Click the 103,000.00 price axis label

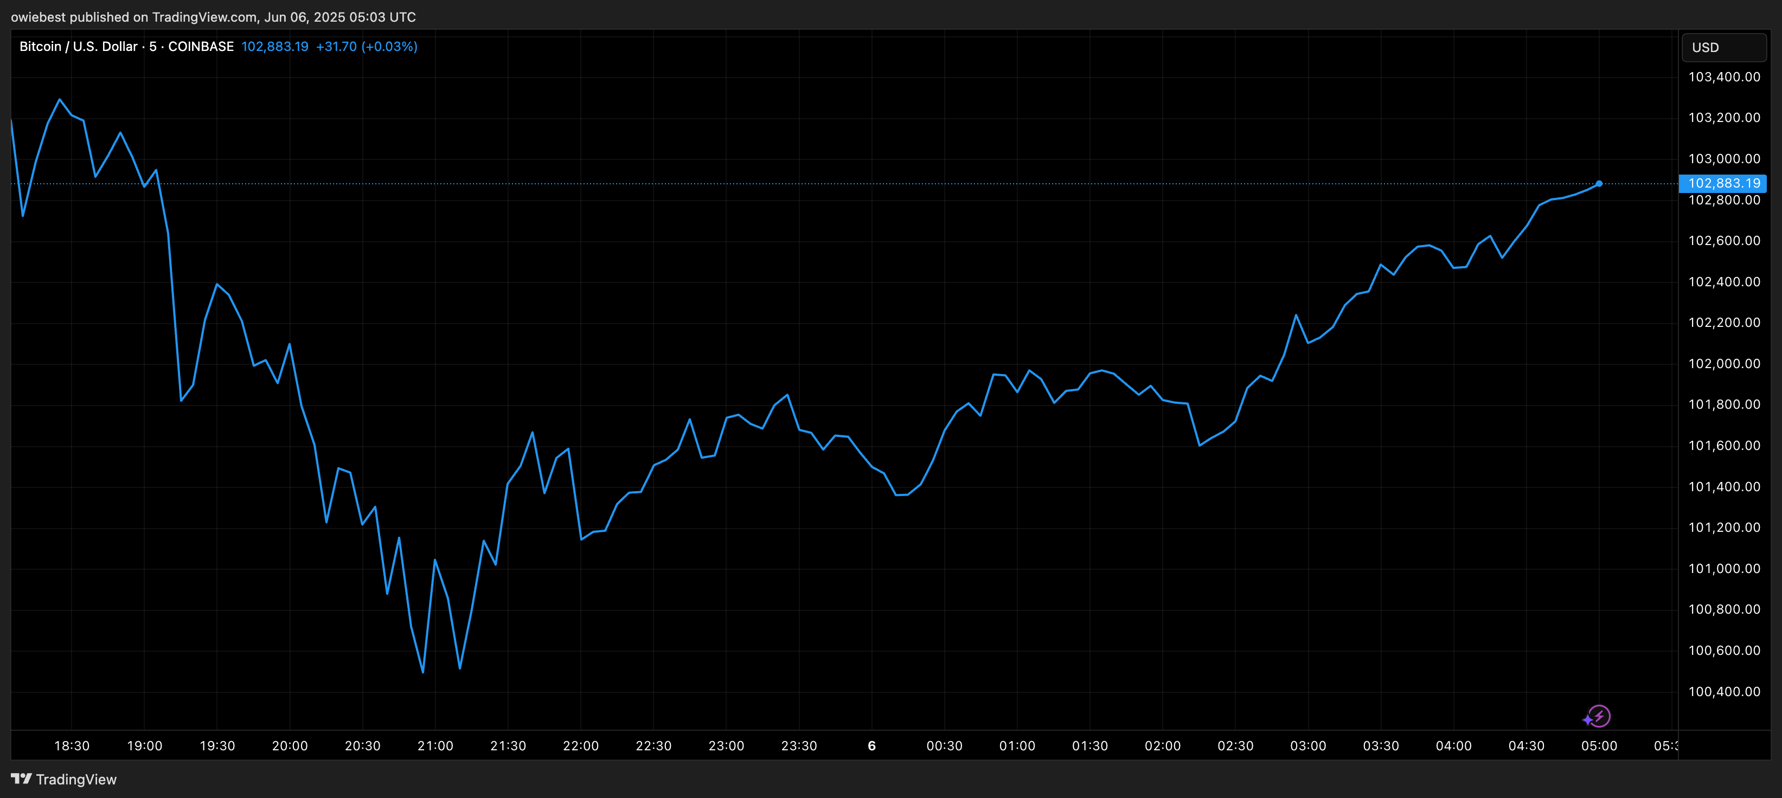(1724, 158)
